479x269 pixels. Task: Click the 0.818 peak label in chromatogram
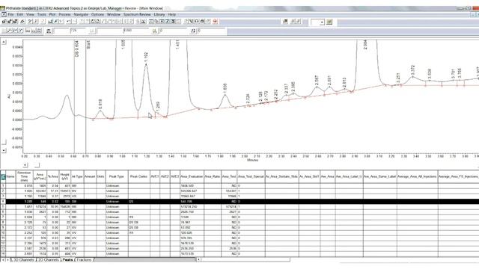click(x=100, y=105)
